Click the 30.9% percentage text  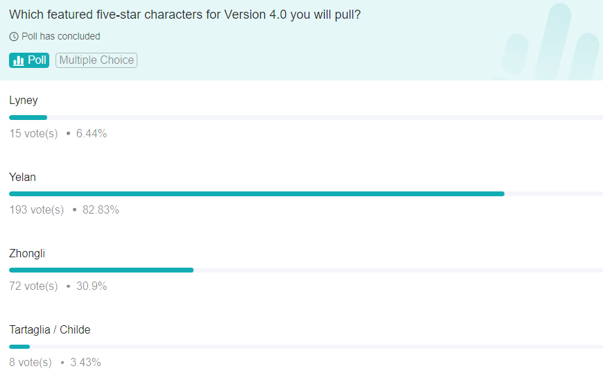[92, 286]
